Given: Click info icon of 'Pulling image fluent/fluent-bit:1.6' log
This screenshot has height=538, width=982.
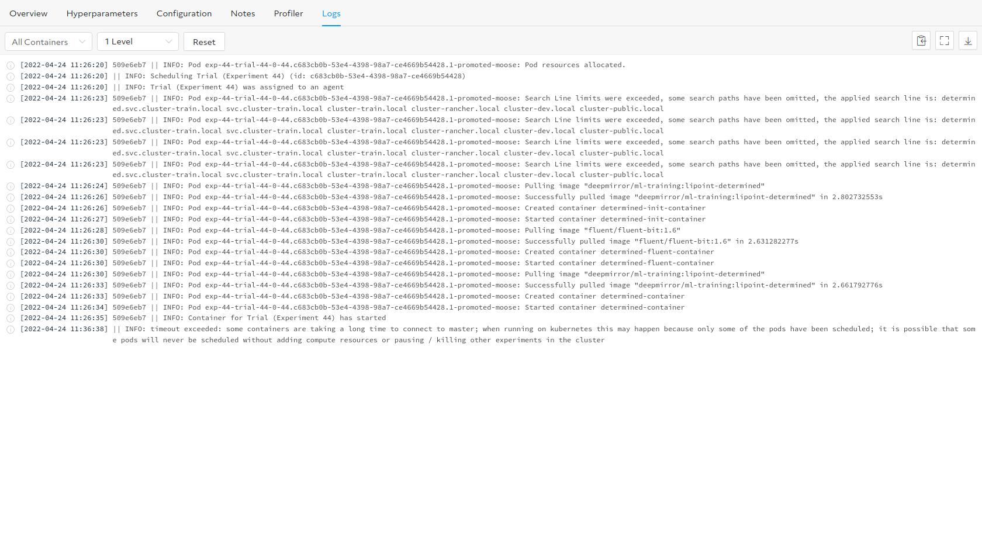Looking at the screenshot, I should click(x=11, y=231).
